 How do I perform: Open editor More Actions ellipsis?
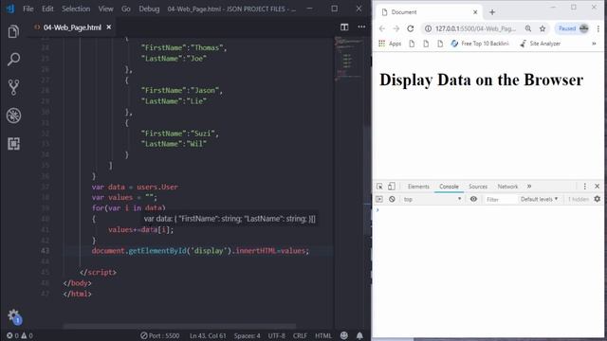(x=361, y=27)
